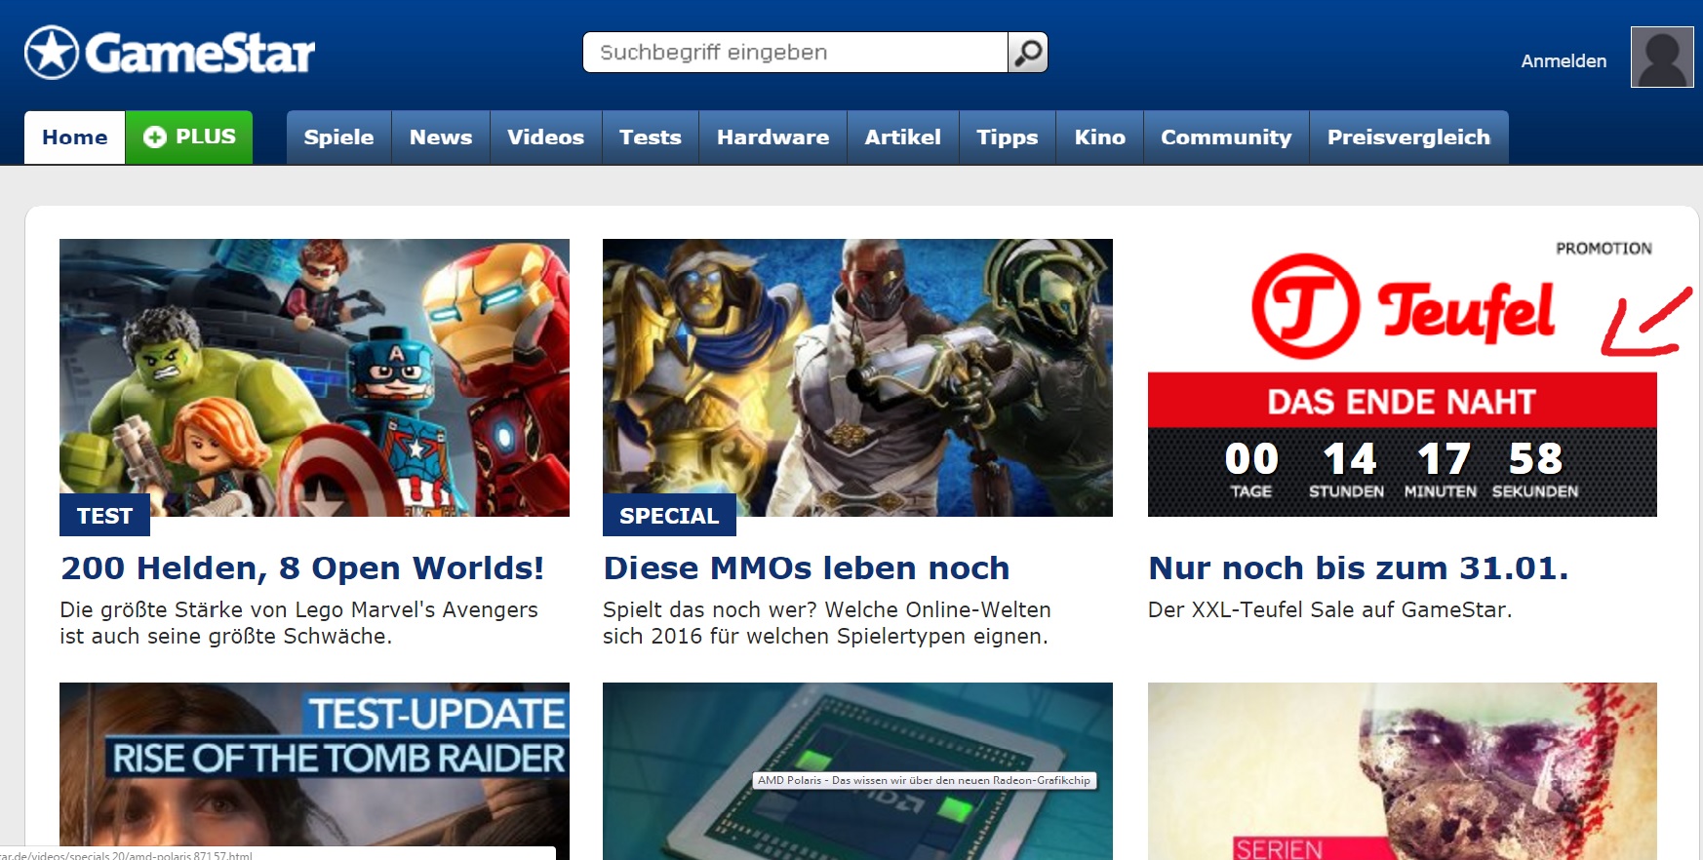Open the Spiele menu item
This screenshot has width=1703, height=860.
coord(338,137)
